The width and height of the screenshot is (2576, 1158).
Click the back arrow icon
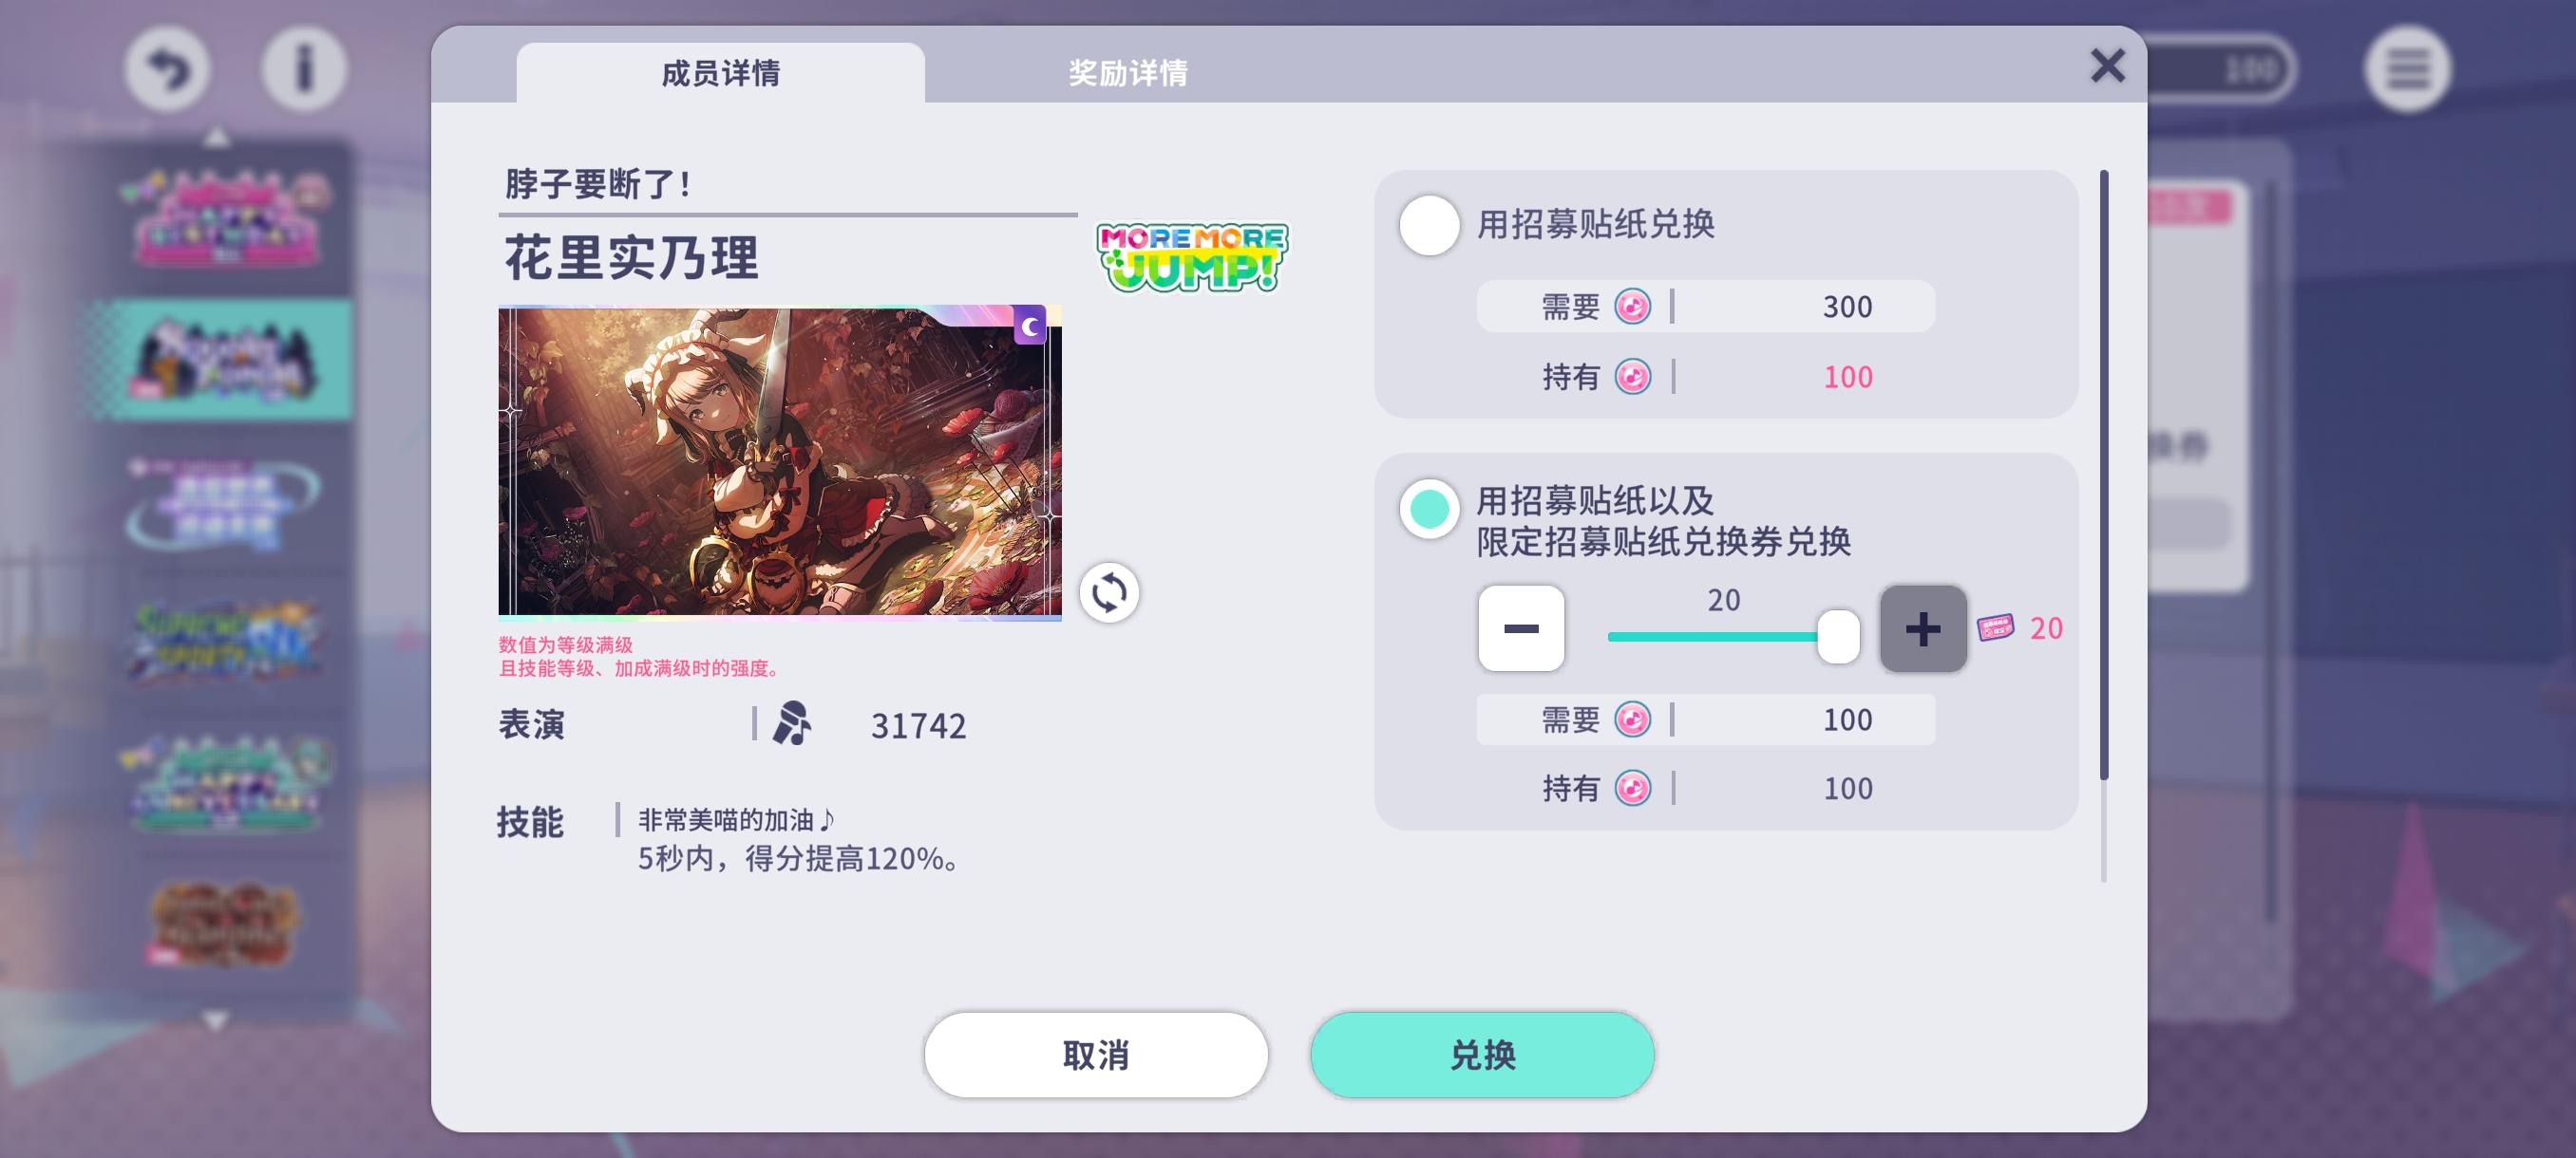point(167,69)
